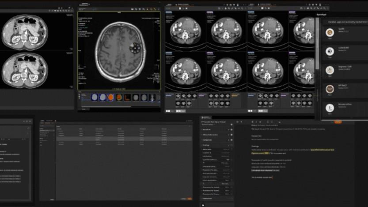Click the Italic icon in report editor toolbar

click(x=257, y=122)
